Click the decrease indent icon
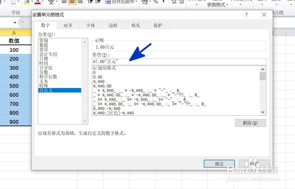The width and height of the screenshot is (295, 189). coord(90,2)
